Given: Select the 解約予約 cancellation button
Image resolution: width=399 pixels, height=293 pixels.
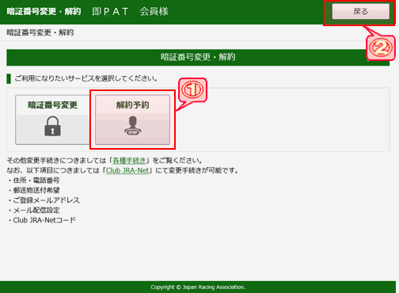Looking at the screenshot, I should (x=132, y=120).
